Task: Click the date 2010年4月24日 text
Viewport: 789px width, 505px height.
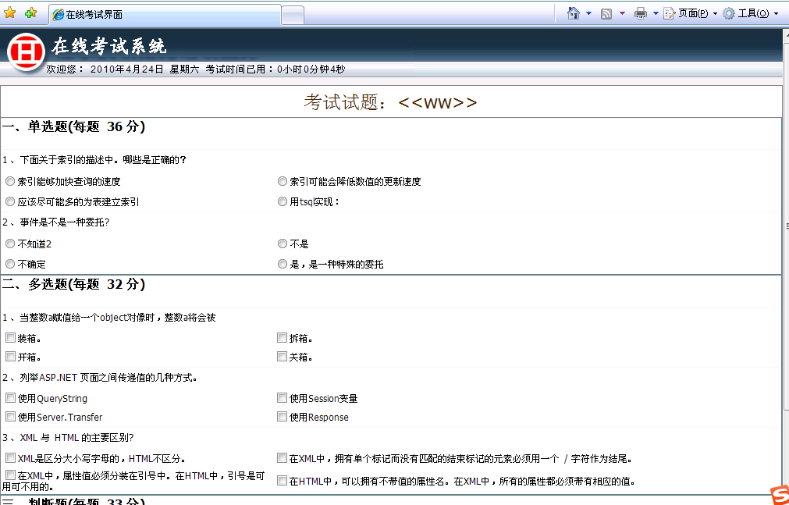Action: 126,69
